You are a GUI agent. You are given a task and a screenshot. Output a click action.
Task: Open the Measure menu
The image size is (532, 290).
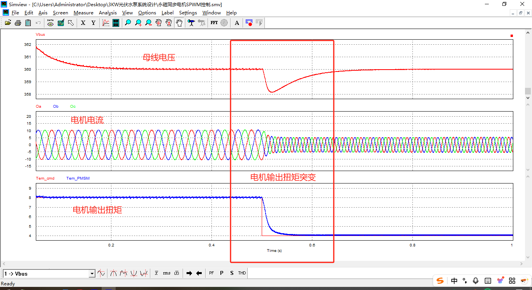click(x=83, y=13)
